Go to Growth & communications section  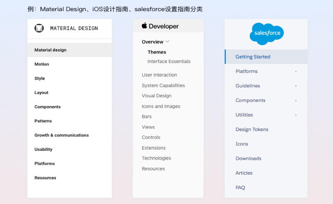pyautogui.click(x=61, y=135)
